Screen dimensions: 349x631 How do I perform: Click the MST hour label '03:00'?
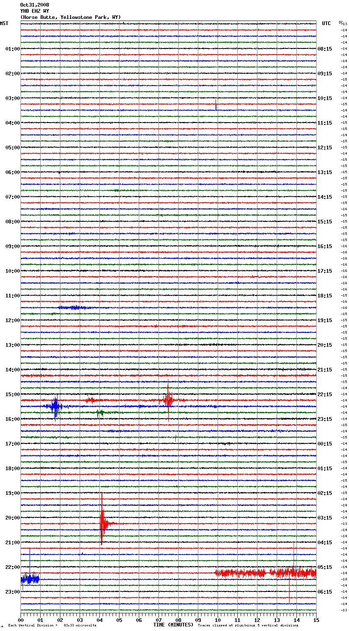pyautogui.click(x=13, y=98)
